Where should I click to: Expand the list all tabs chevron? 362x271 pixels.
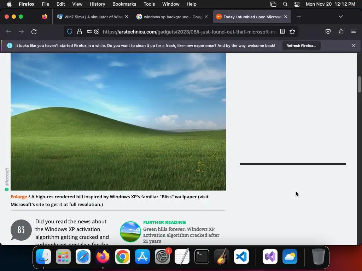pos(340,17)
